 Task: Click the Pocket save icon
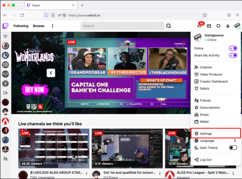229,15
